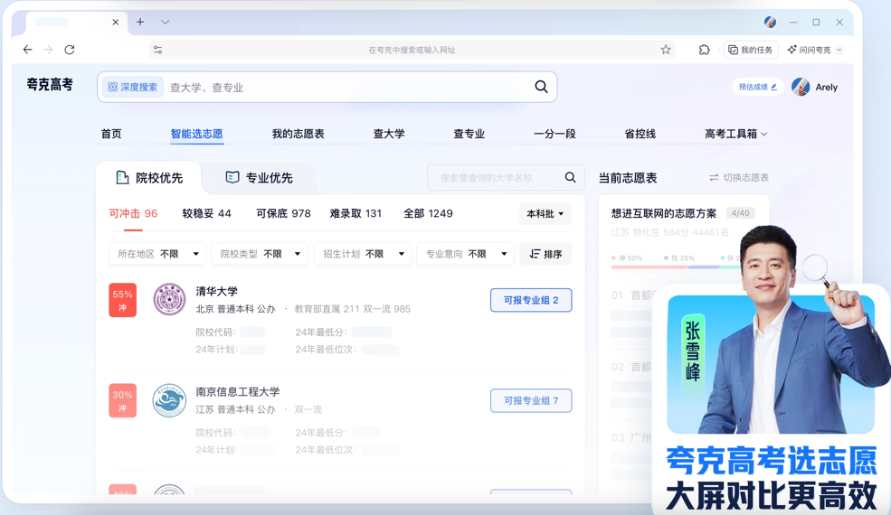Click 南京信息工程大学 logo

point(169,400)
